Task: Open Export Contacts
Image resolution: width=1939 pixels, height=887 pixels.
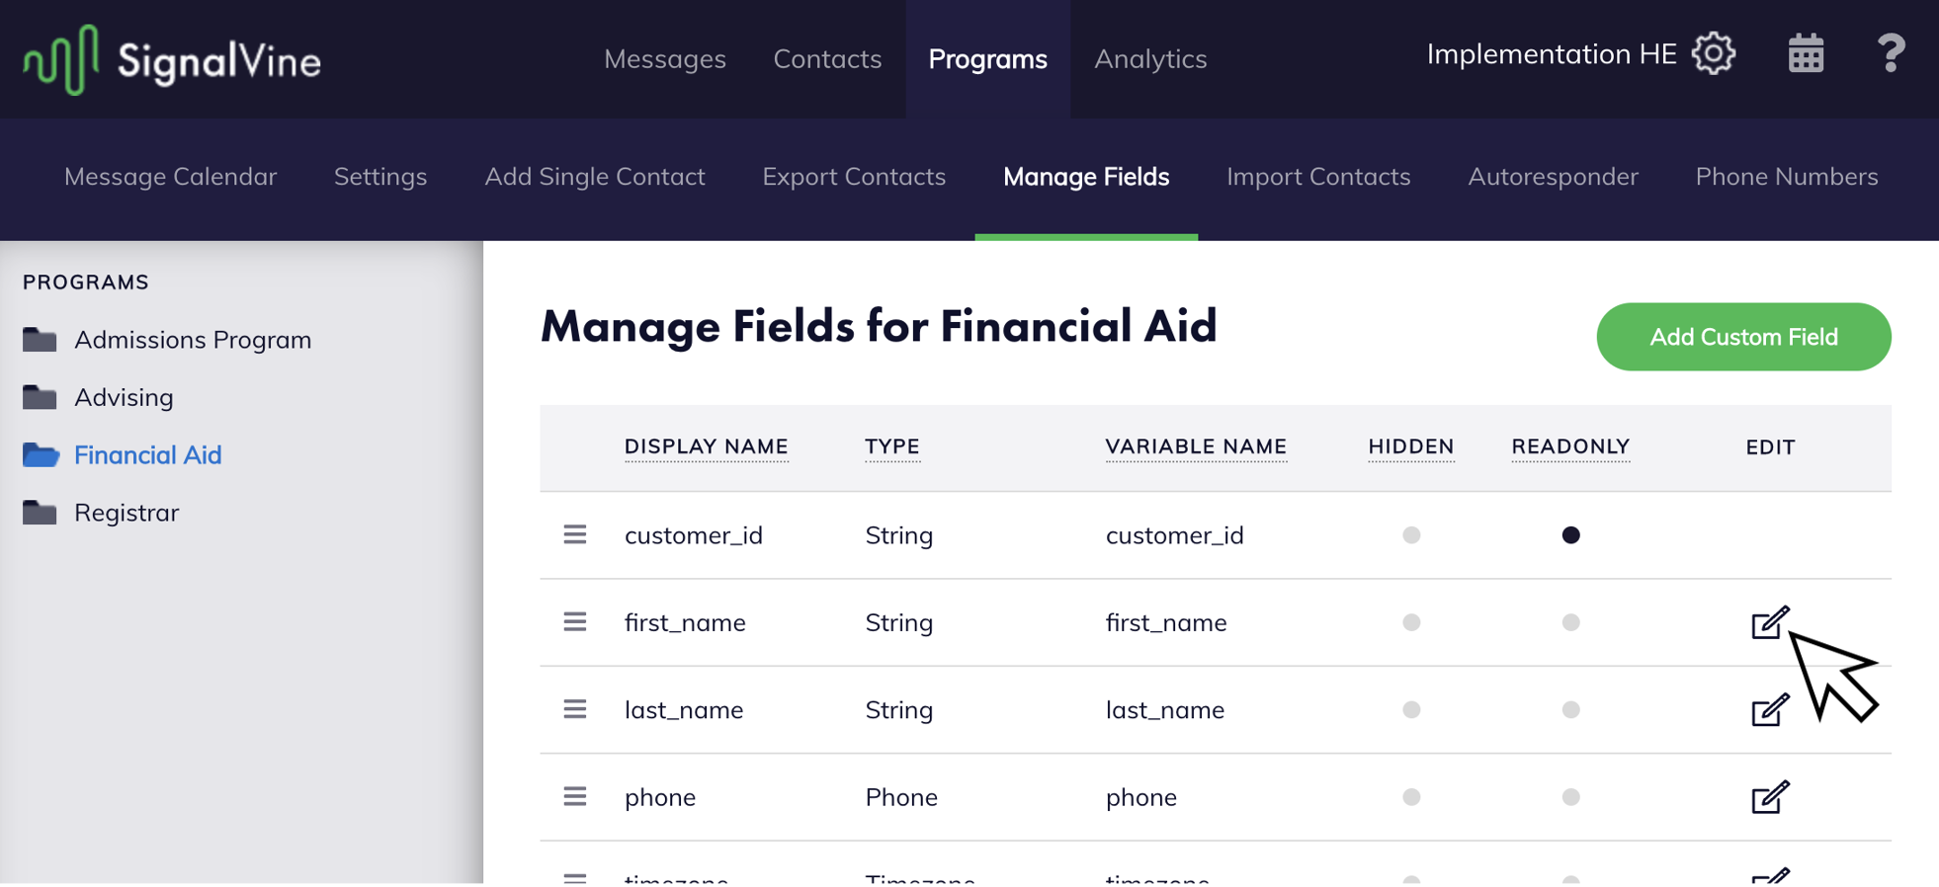Action: pyautogui.click(x=853, y=177)
